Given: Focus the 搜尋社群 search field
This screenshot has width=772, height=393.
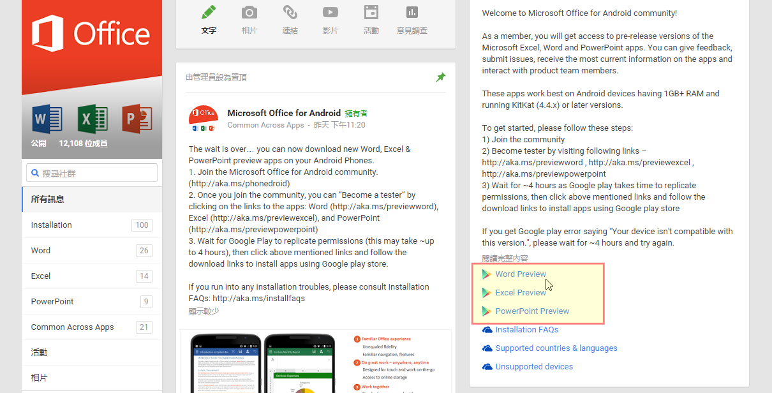Looking at the screenshot, I should click(92, 173).
